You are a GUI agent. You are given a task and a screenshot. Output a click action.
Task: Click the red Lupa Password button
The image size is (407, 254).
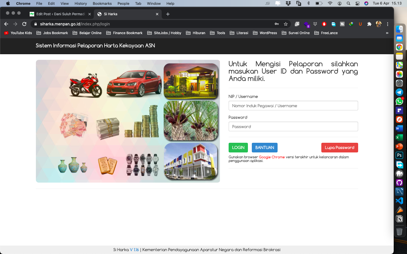click(x=339, y=148)
